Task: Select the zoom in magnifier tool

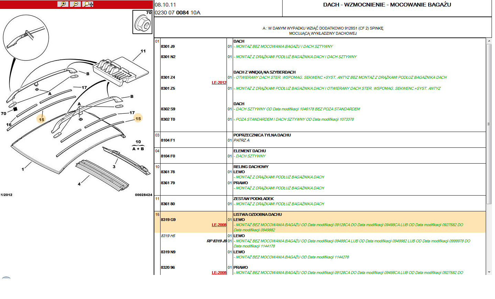Action: tap(63, 5)
